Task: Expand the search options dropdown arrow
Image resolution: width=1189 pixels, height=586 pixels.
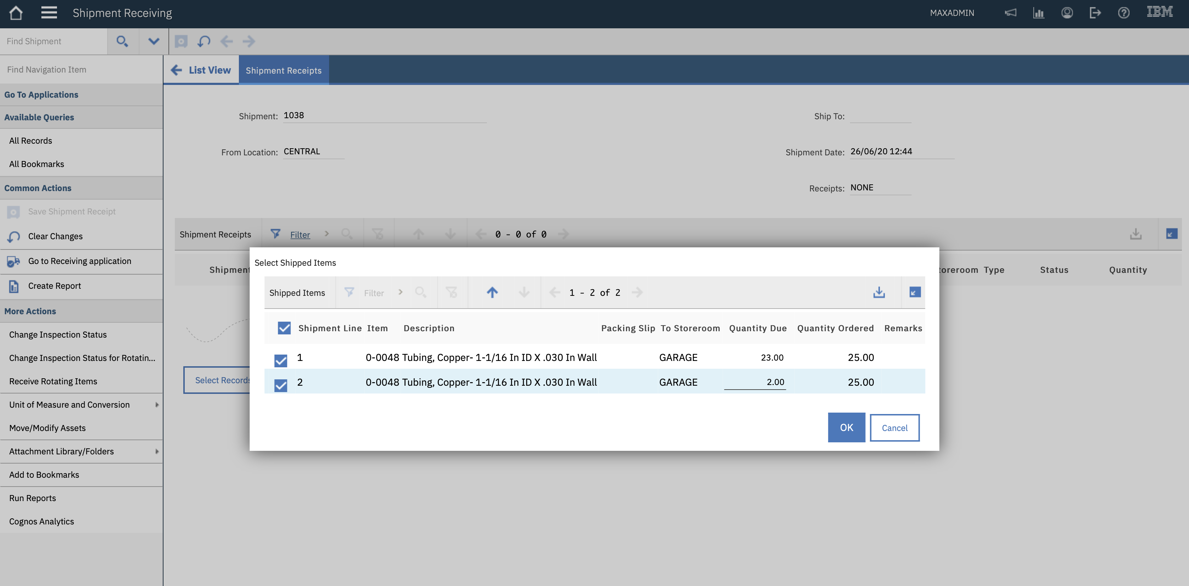Action: point(154,41)
